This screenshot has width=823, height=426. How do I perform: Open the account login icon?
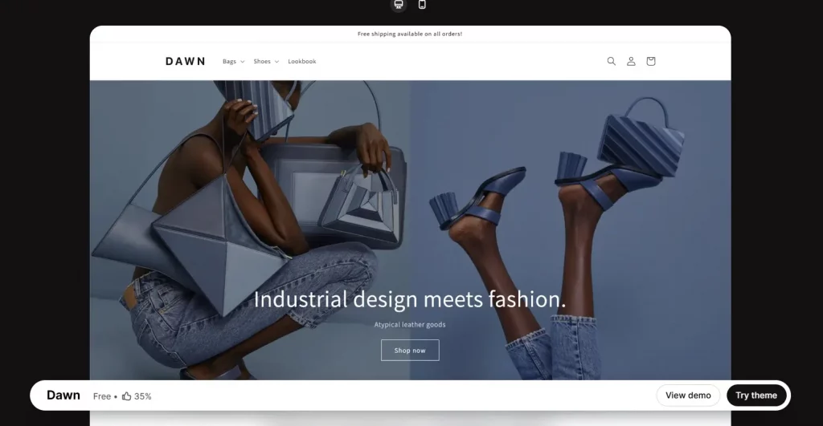click(x=631, y=61)
